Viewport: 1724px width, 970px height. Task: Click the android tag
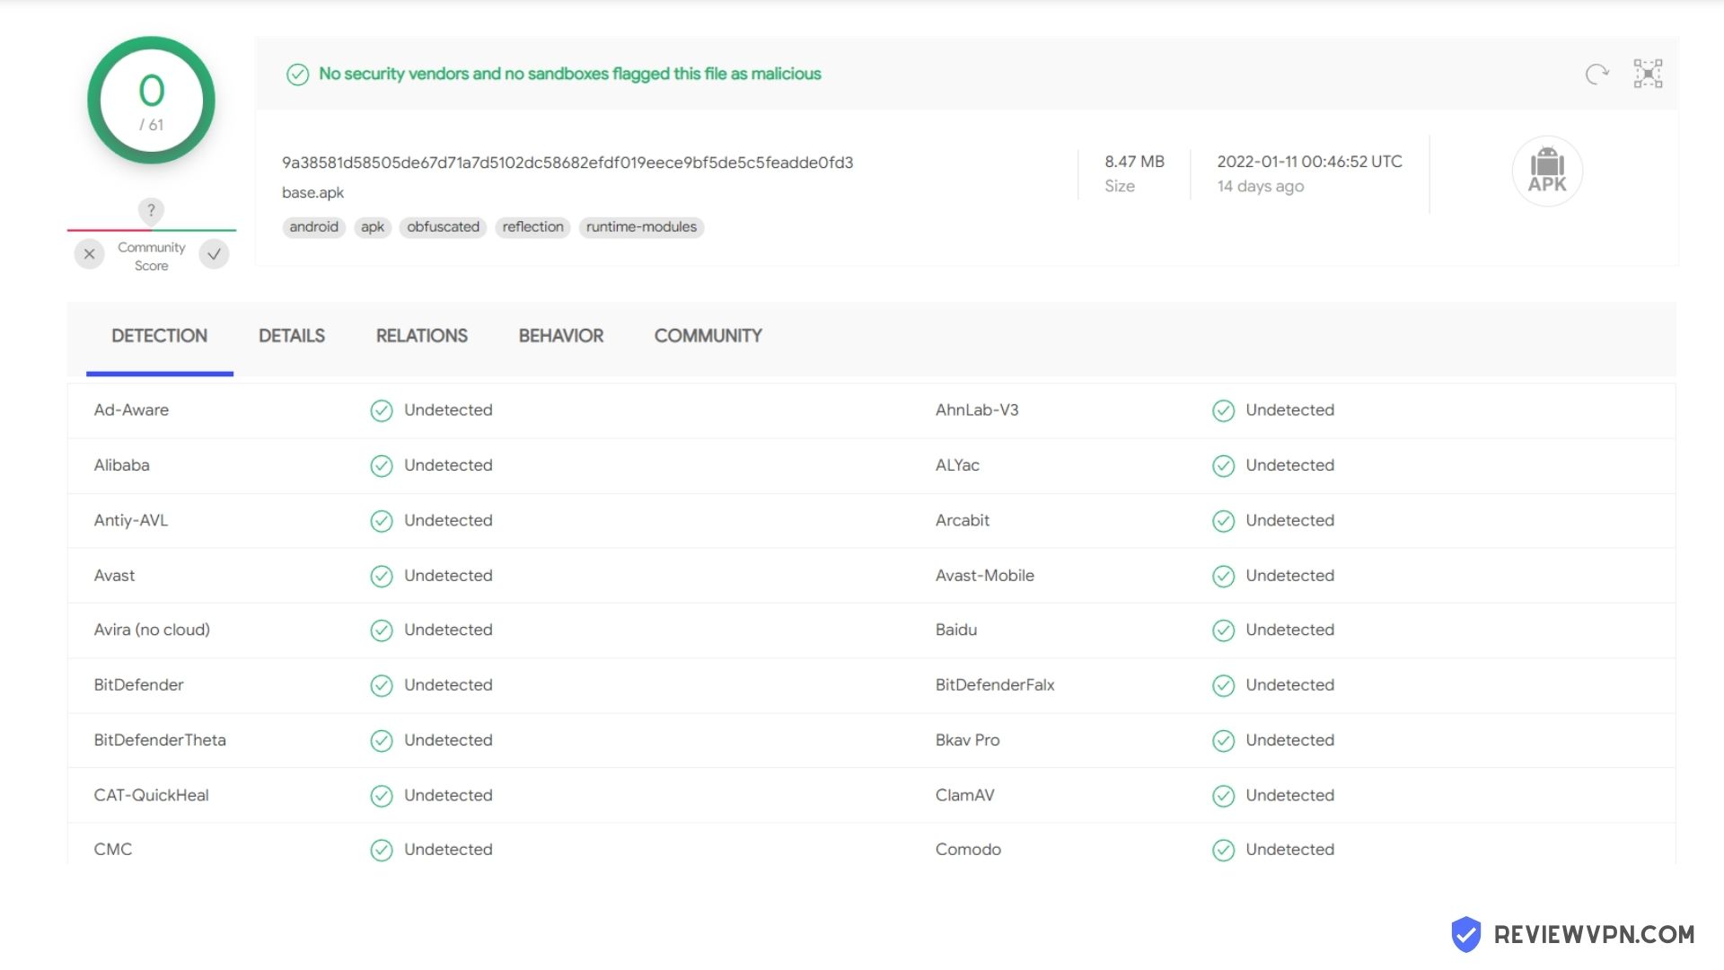tap(313, 227)
